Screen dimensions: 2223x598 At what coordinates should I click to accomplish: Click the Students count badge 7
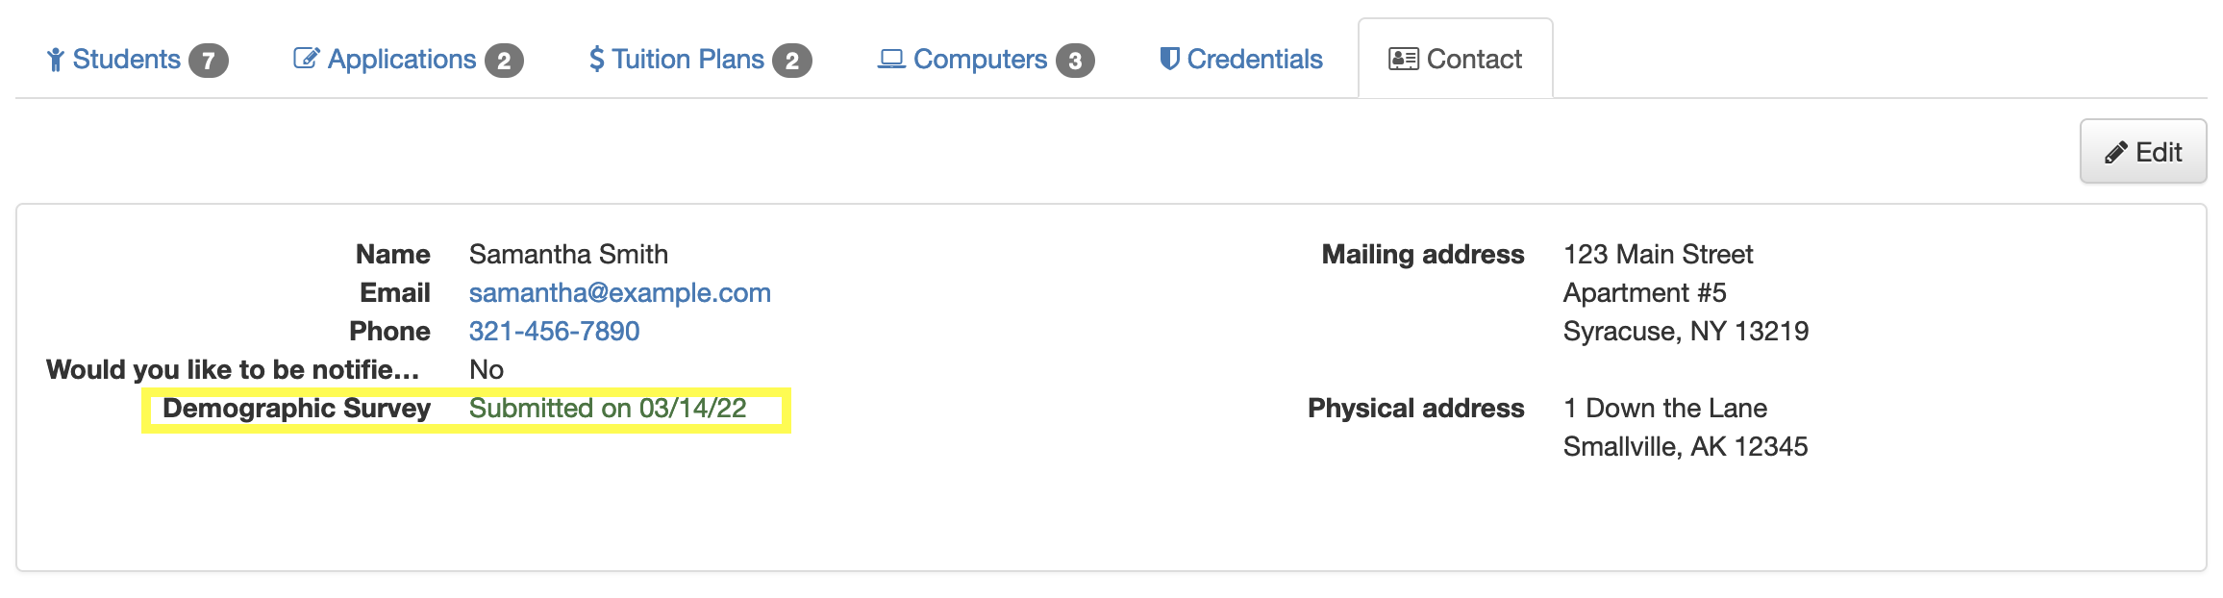(x=209, y=61)
